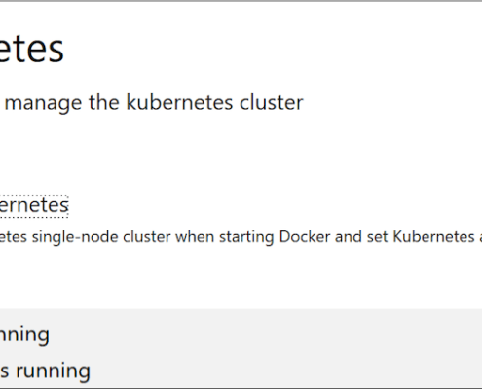Click the 's running' status line

click(45, 371)
